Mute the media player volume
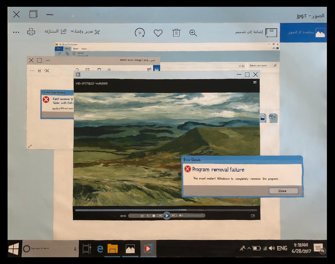This screenshot has height=264, width=335. [181, 215]
